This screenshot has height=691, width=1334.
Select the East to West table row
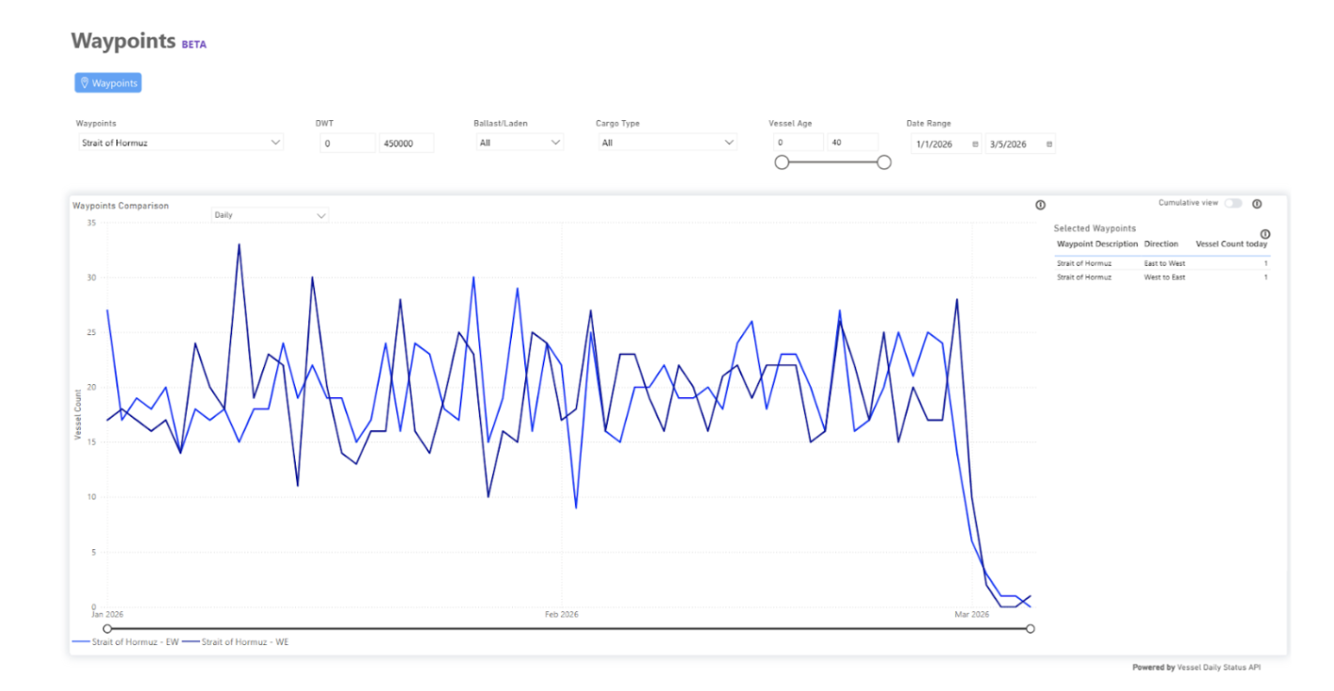click(1162, 264)
